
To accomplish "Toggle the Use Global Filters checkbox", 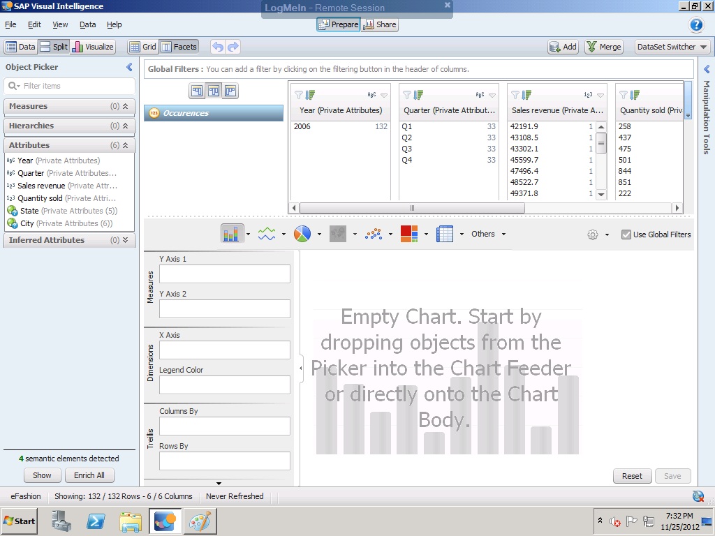I will (626, 234).
